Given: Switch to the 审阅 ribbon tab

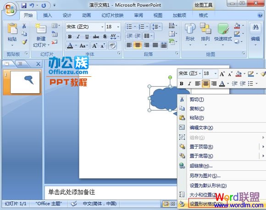Looking at the screenshot, I should click(139, 15).
